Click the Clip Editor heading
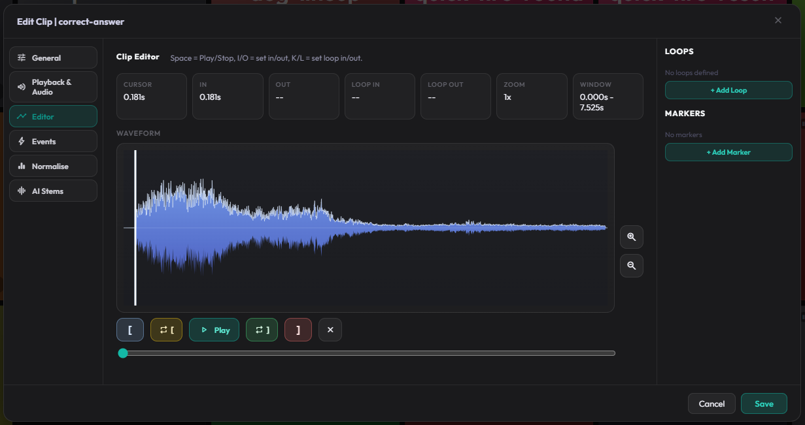 pos(138,57)
